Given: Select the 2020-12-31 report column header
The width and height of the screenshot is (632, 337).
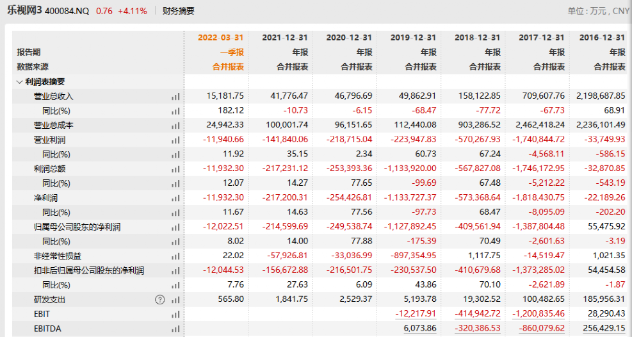Looking at the screenshot, I should 349,38.
